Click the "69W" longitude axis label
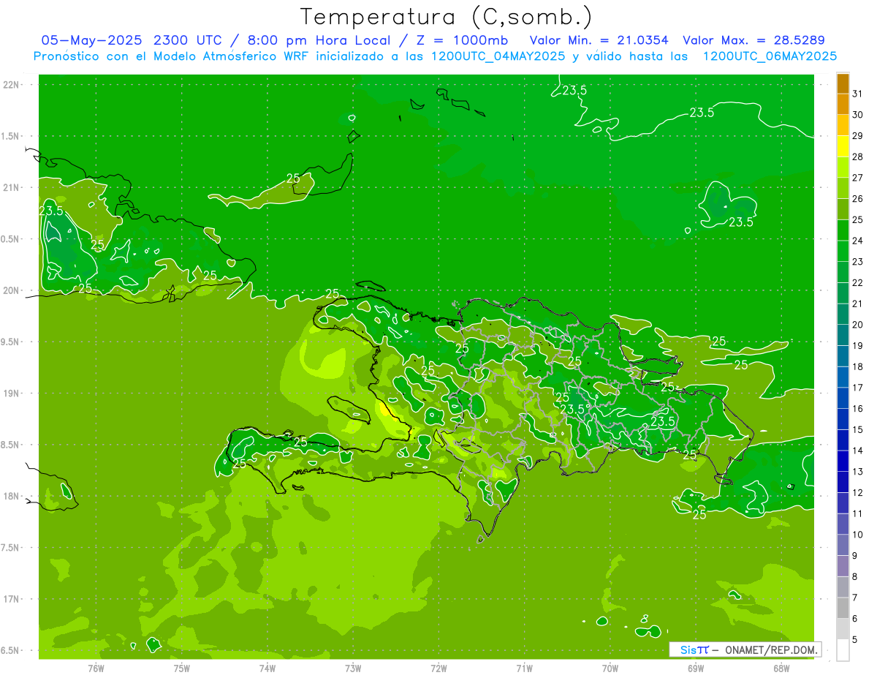The image size is (877, 678). [x=696, y=668]
